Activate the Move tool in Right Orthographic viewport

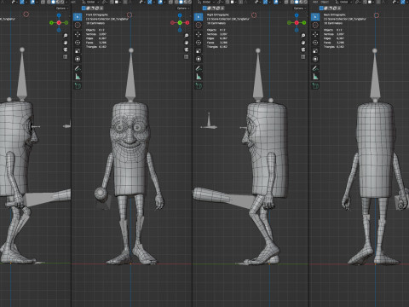199,34
